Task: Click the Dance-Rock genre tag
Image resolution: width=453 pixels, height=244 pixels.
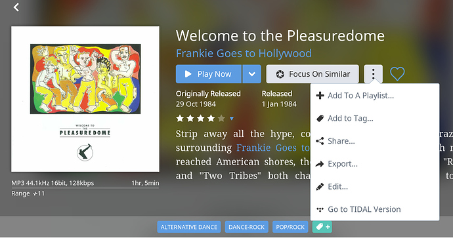Action: coord(246,227)
